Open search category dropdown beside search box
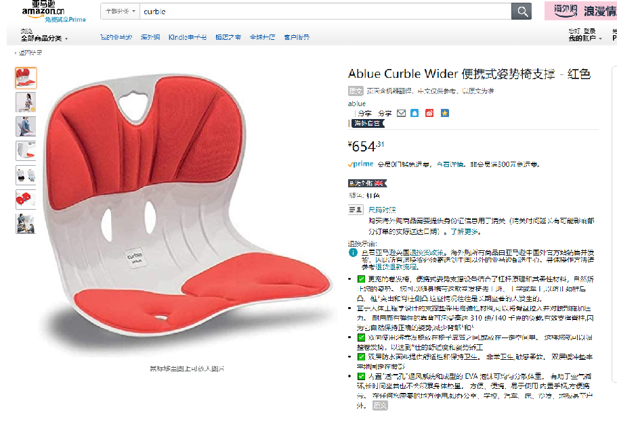The height and width of the screenshot is (443, 617). [x=120, y=11]
